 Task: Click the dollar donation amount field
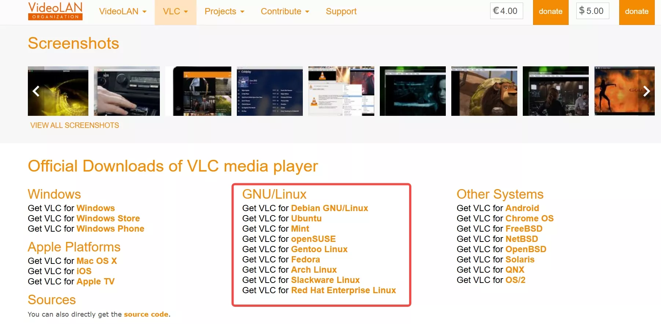point(593,11)
